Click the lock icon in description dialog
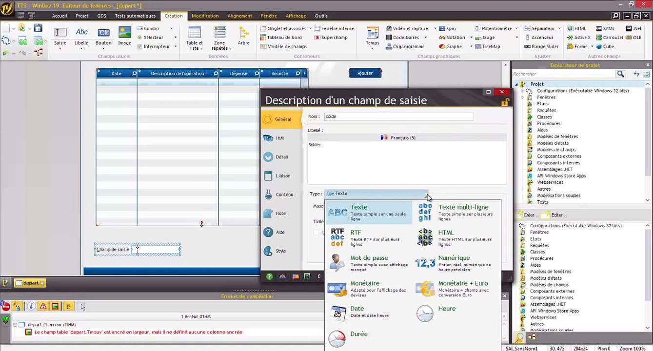Image resolution: width=653 pixels, height=351 pixels. tap(505, 102)
